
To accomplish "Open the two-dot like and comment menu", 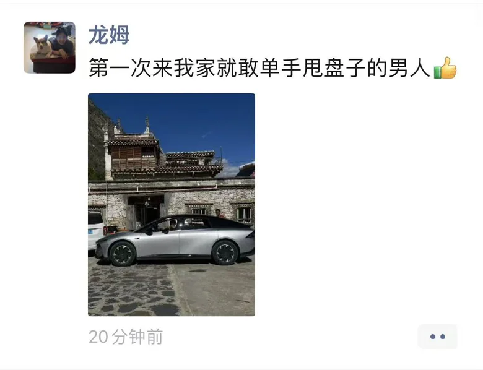I will click(x=437, y=337).
